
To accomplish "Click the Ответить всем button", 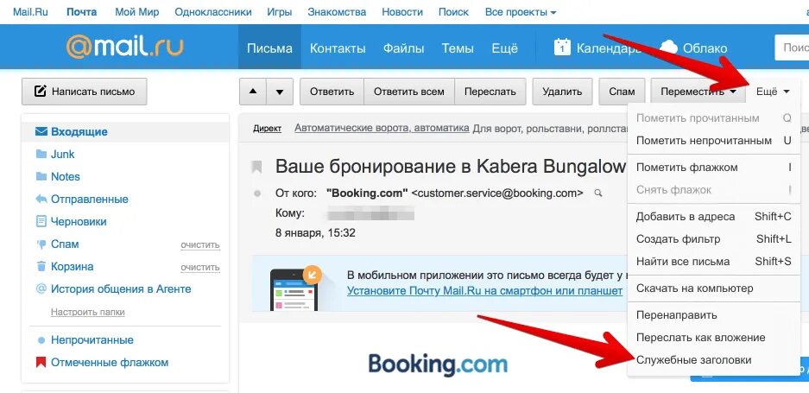I will (409, 92).
